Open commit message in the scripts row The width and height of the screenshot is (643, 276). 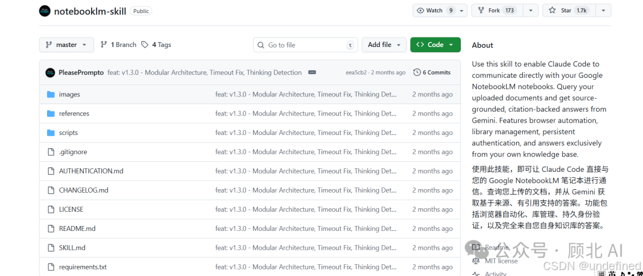pos(307,133)
